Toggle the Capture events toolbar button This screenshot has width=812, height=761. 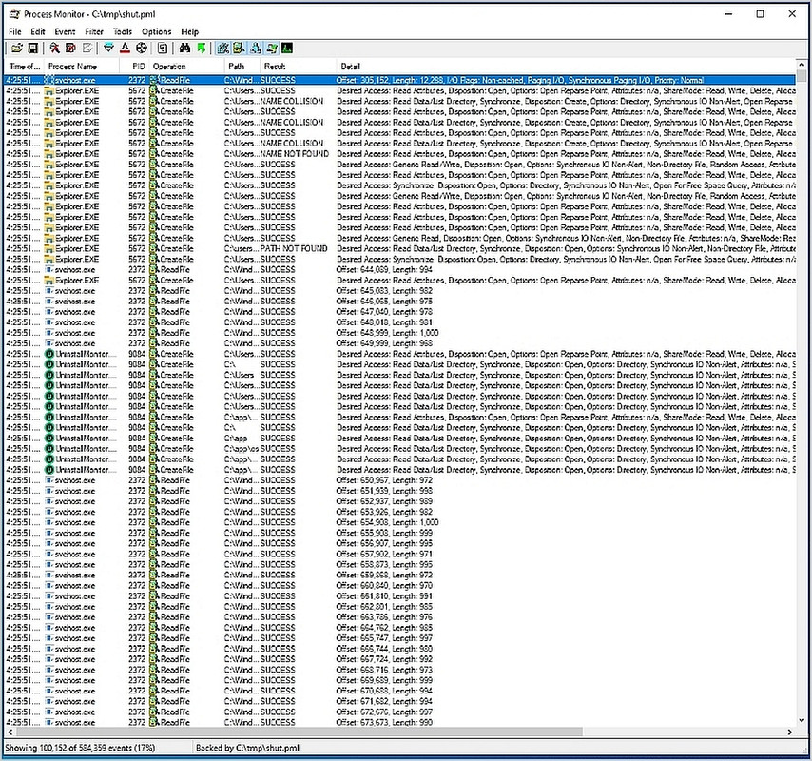point(54,49)
